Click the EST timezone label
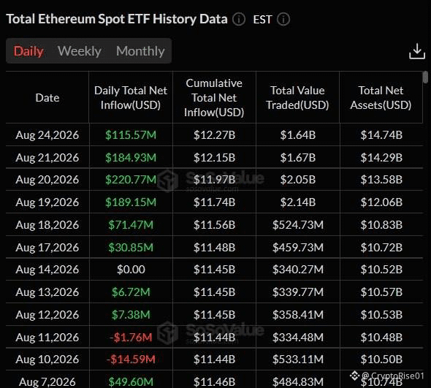The height and width of the screenshot is (388, 431). click(262, 20)
